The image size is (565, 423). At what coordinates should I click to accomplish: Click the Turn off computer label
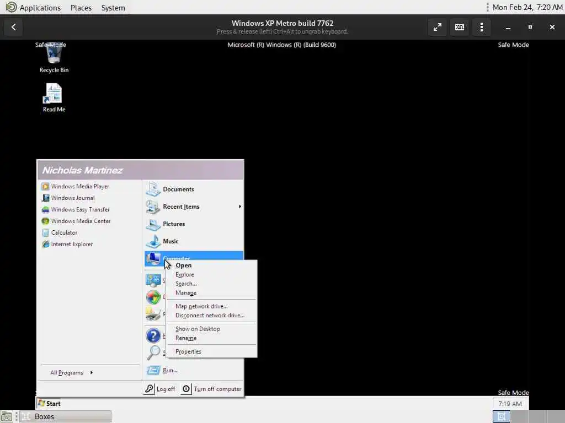[217, 389]
